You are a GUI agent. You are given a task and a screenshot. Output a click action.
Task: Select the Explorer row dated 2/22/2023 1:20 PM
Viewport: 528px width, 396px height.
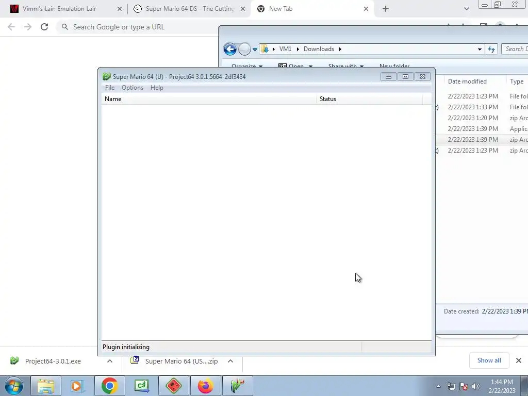coord(482,118)
